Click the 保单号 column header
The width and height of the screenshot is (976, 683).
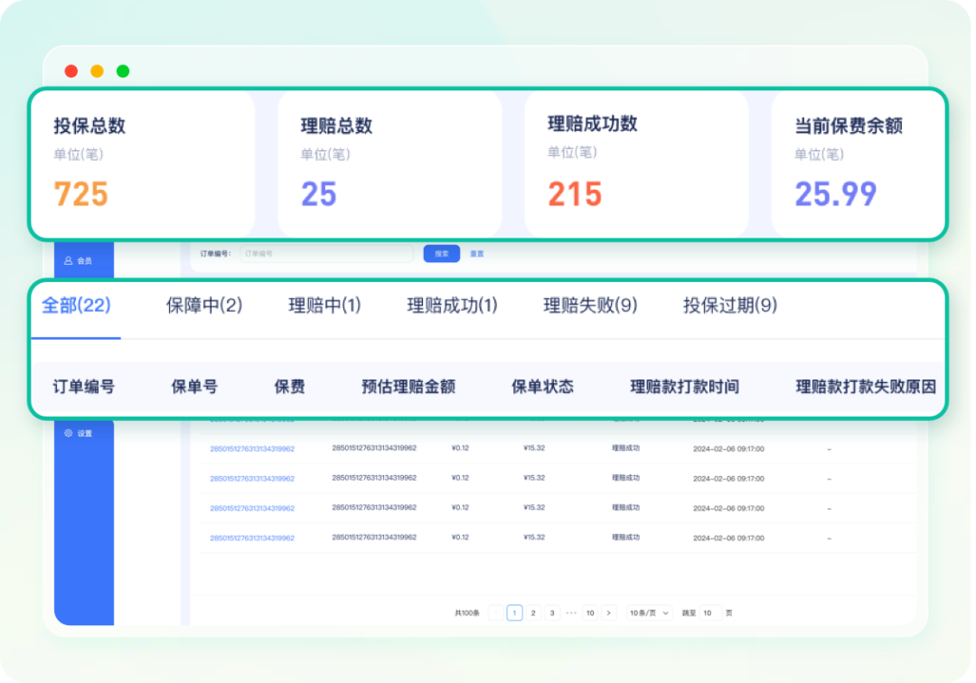194,387
